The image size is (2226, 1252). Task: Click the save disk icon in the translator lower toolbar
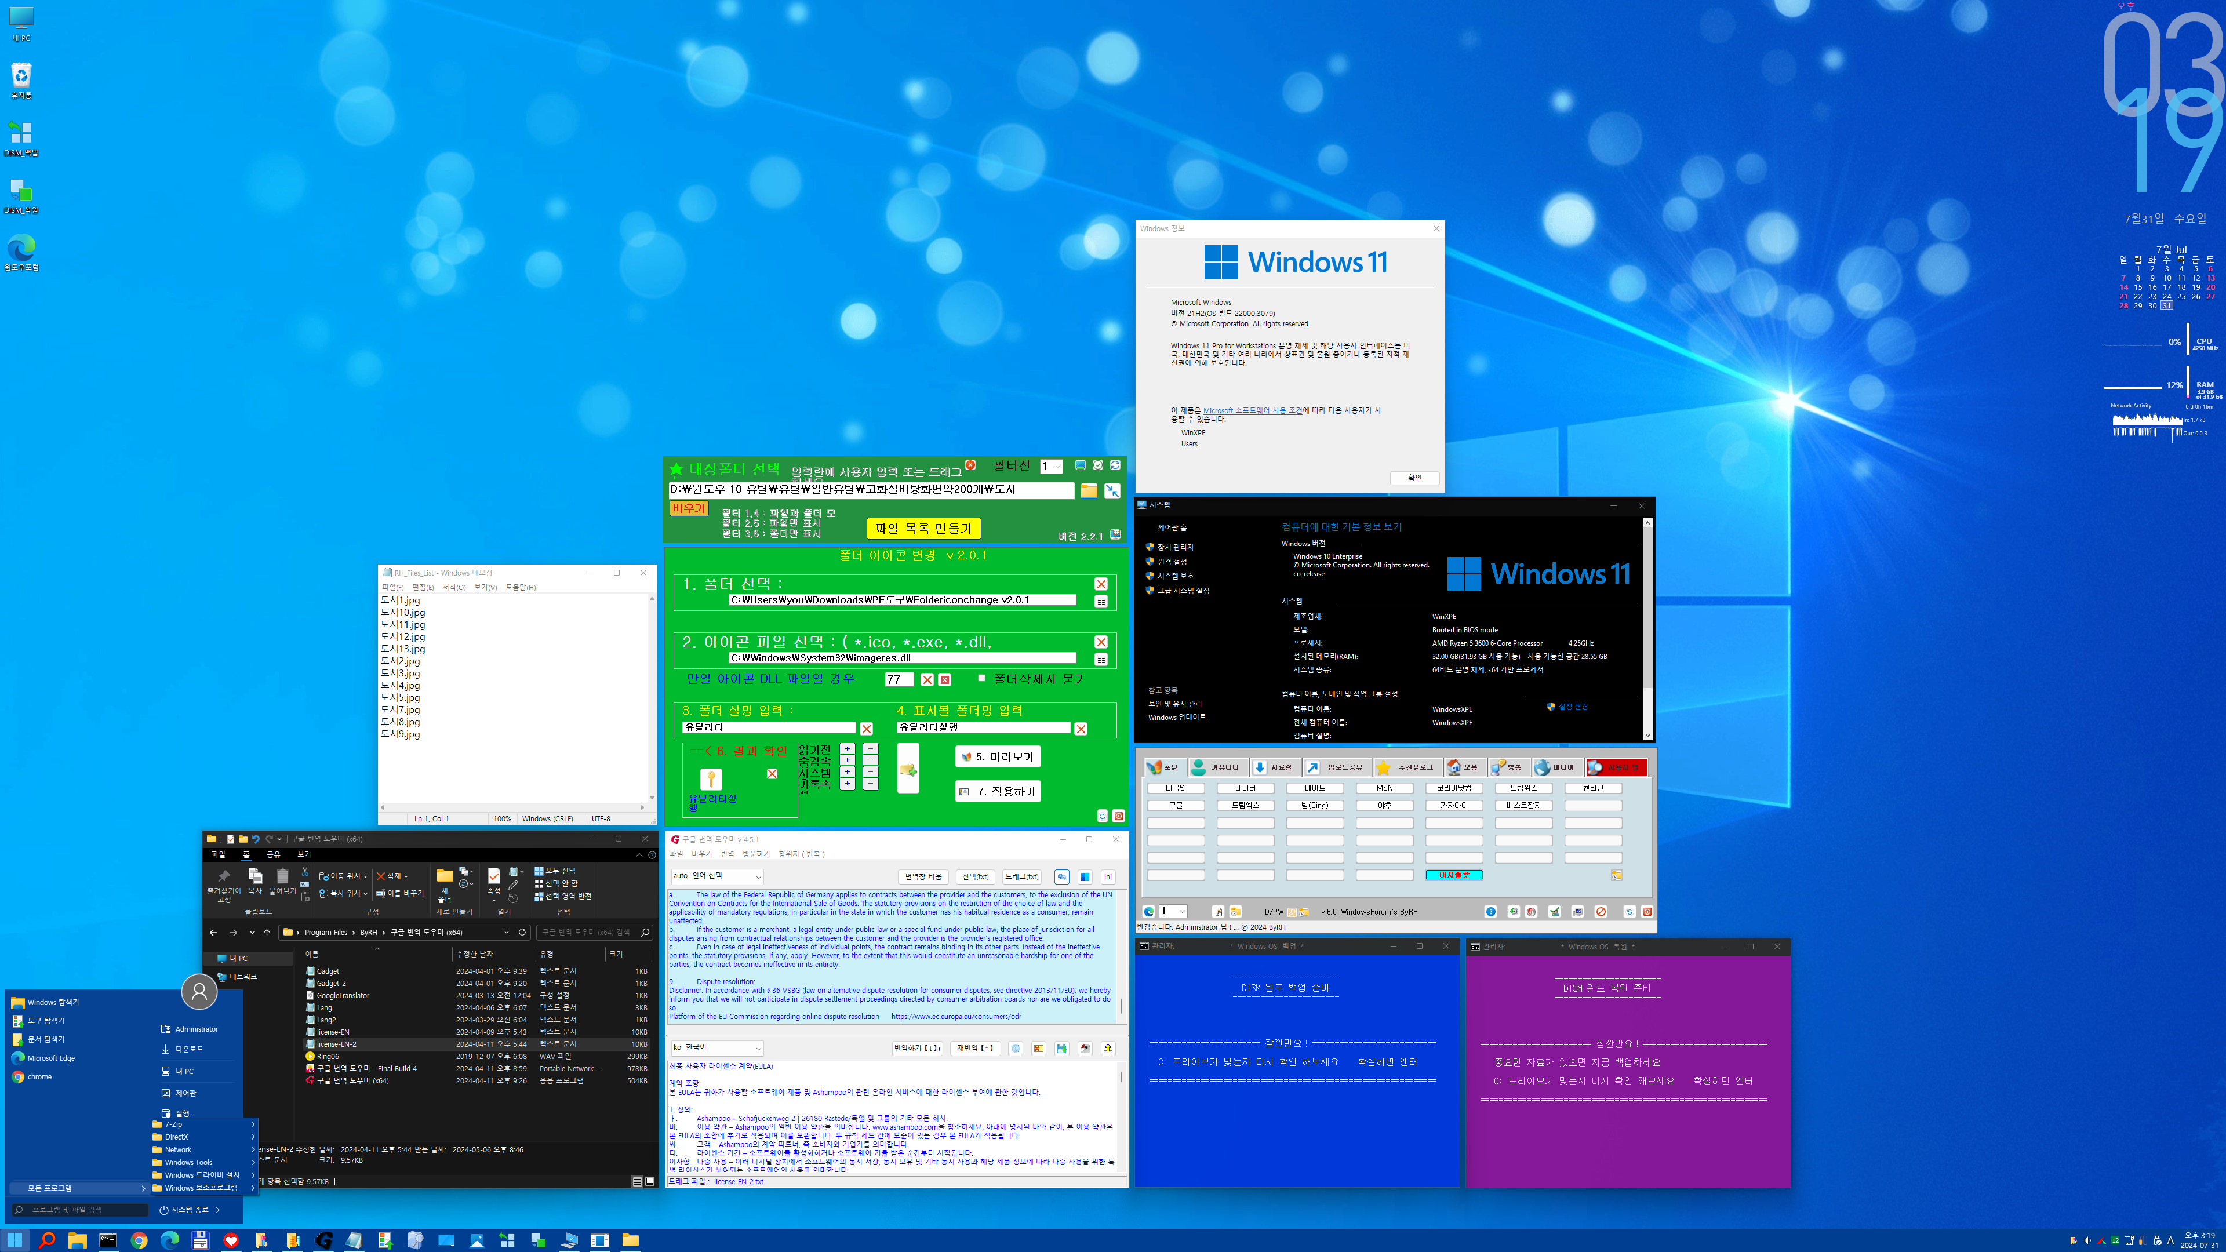point(1061,1048)
